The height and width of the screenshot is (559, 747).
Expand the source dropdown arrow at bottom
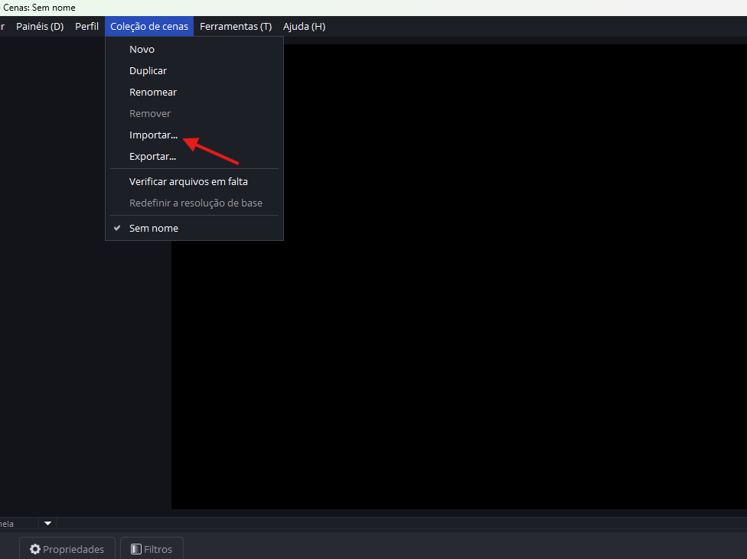pyautogui.click(x=47, y=524)
